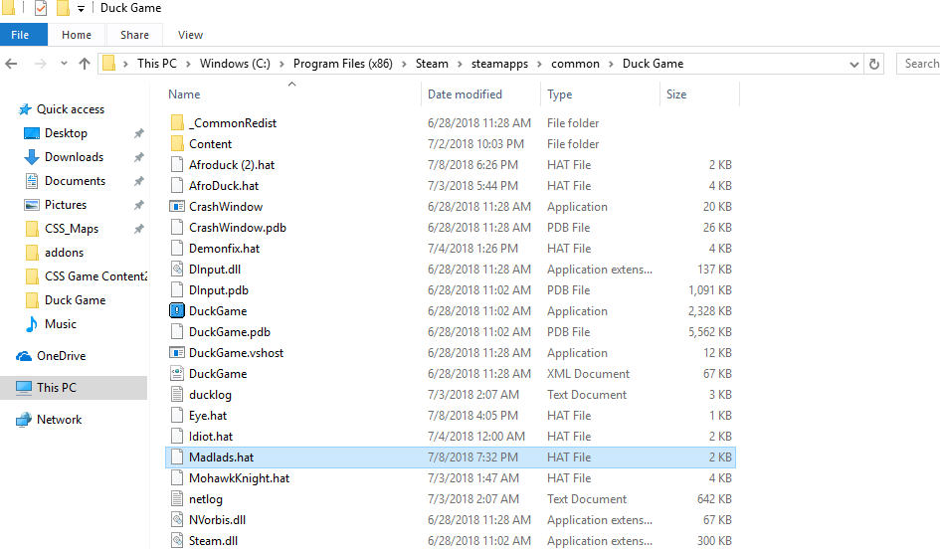Select the netlog text file icon
940x549 pixels.
click(x=177, y=498)
